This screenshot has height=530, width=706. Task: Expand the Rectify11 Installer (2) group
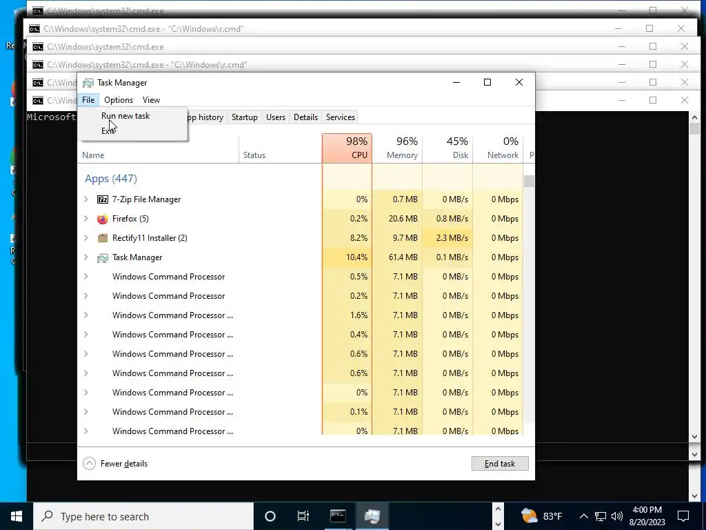[86, 238]
